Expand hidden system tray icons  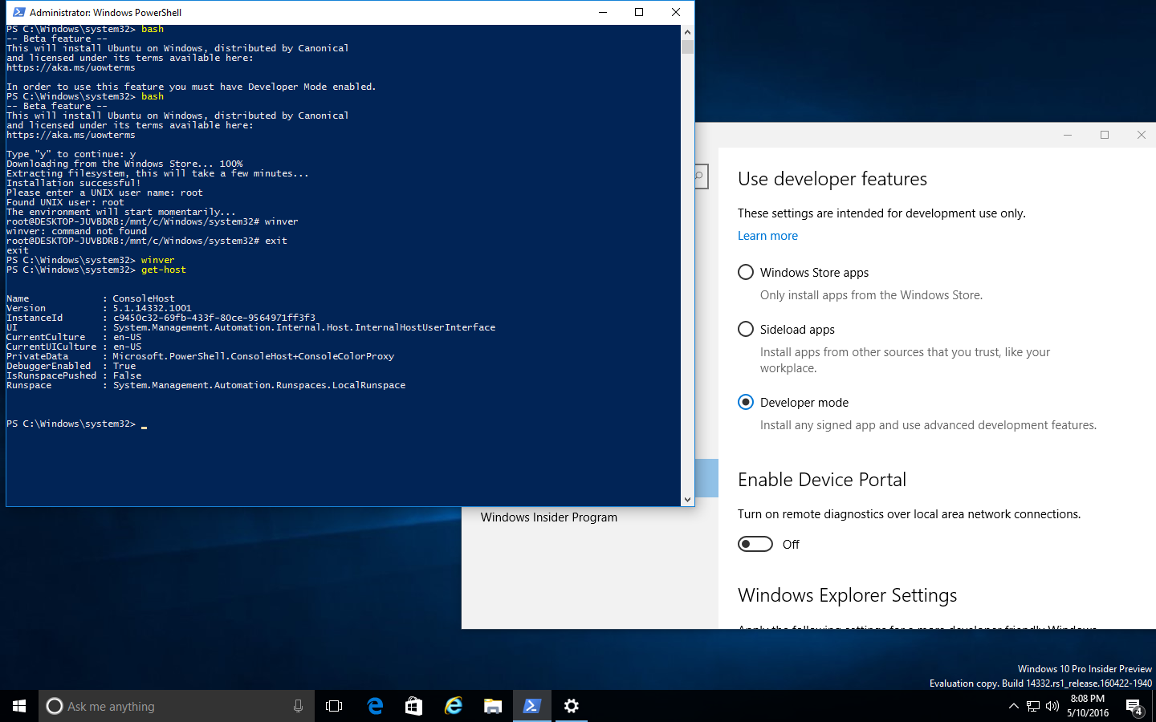tap(1013, 706)
